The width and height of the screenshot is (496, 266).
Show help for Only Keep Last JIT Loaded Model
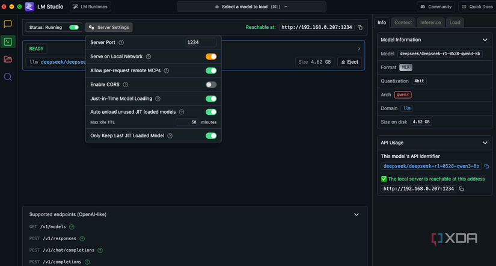pyautogui.click(x=170, y=136)
